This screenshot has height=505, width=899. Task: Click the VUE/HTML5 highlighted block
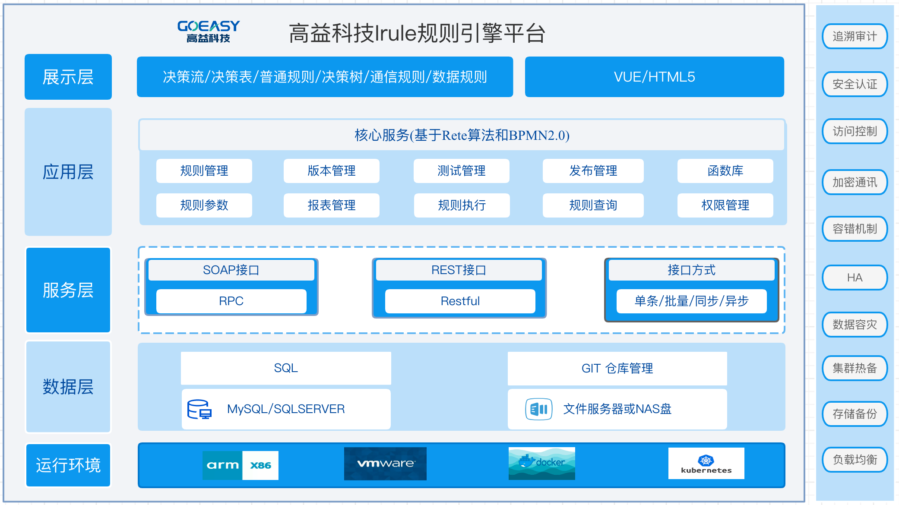(654, 77)
